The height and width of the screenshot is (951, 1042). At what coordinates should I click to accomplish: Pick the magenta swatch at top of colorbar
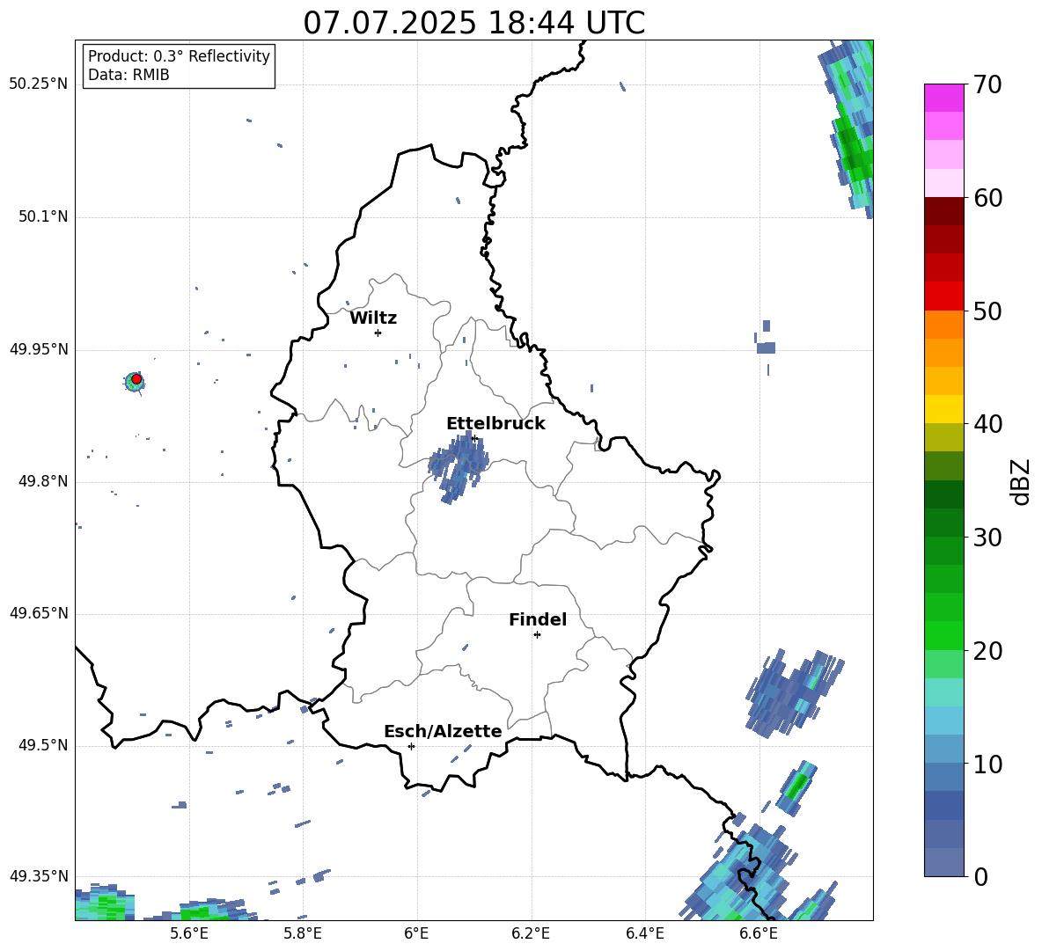(x=943, y=98)
